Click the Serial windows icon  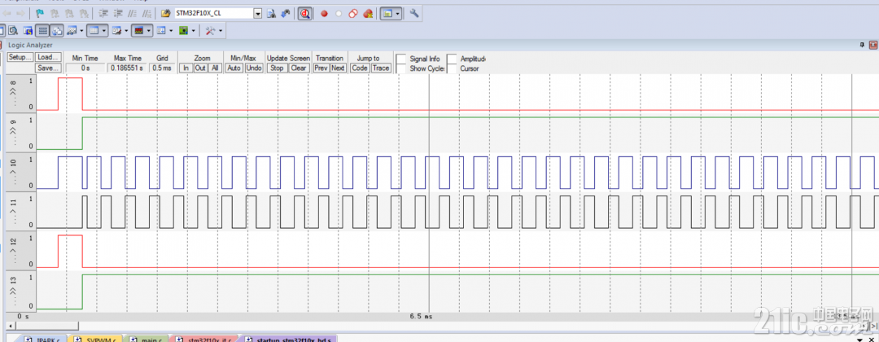pos(116,30)
